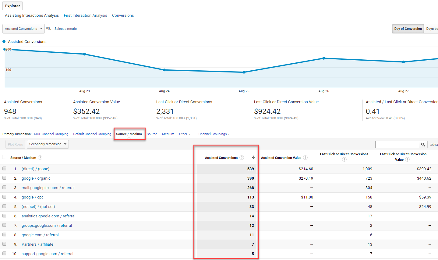438x260 pixels.
Task: Open help icon beside Assisted Conversion Value column header
Action: coord(306,158)
